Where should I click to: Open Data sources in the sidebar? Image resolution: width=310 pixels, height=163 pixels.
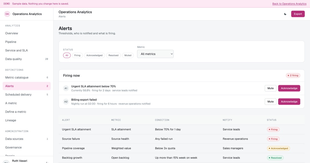pyautogui.click(x=27, y=139)
